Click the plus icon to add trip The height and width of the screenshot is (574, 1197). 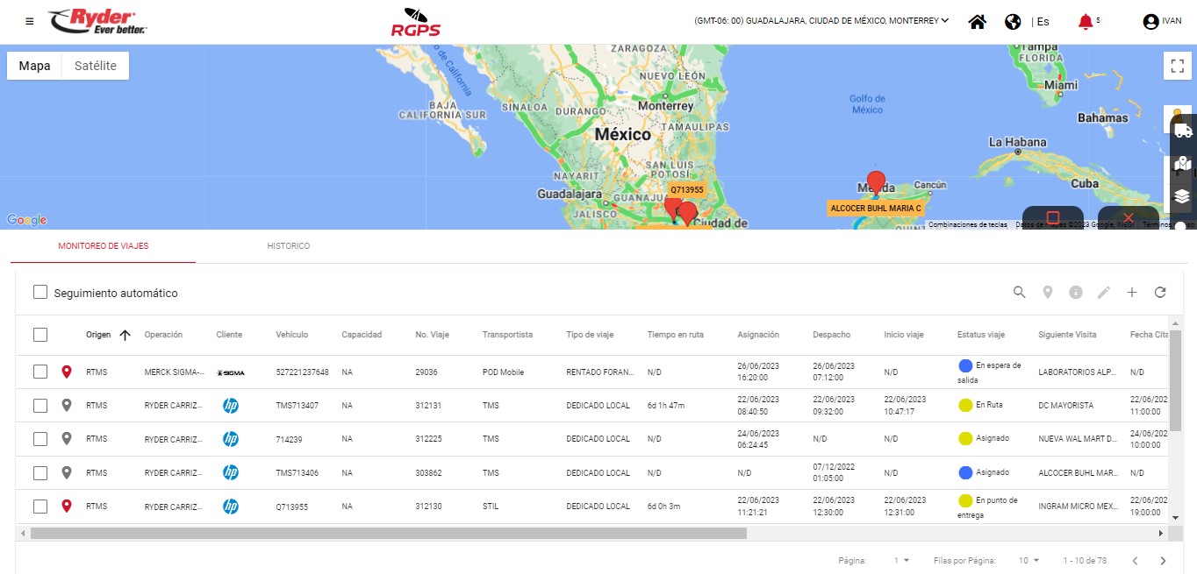(1132, 293)
